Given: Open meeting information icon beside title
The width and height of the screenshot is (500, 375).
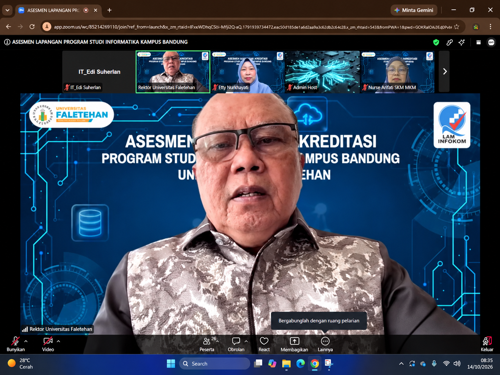Looking at the screenshot, I should tap(7, 42).
